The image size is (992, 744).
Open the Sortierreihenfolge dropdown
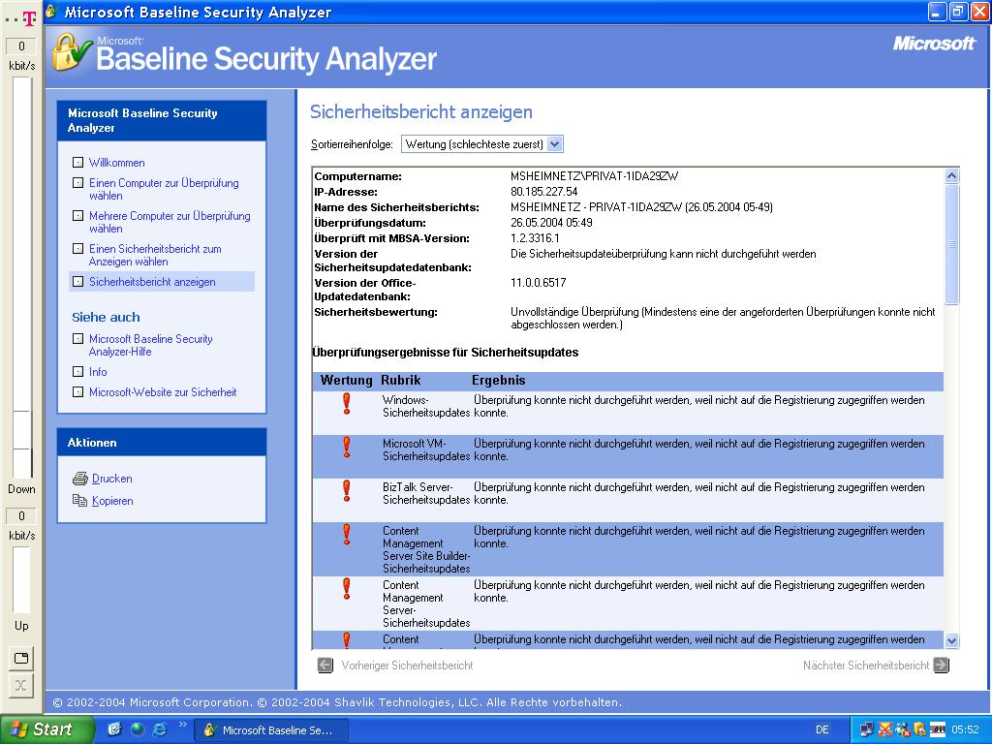pos(554,144)
